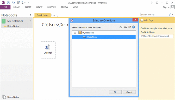Select the Channel Visio file attachment
The height and width of the screenshot is (100, 175).
48,50
